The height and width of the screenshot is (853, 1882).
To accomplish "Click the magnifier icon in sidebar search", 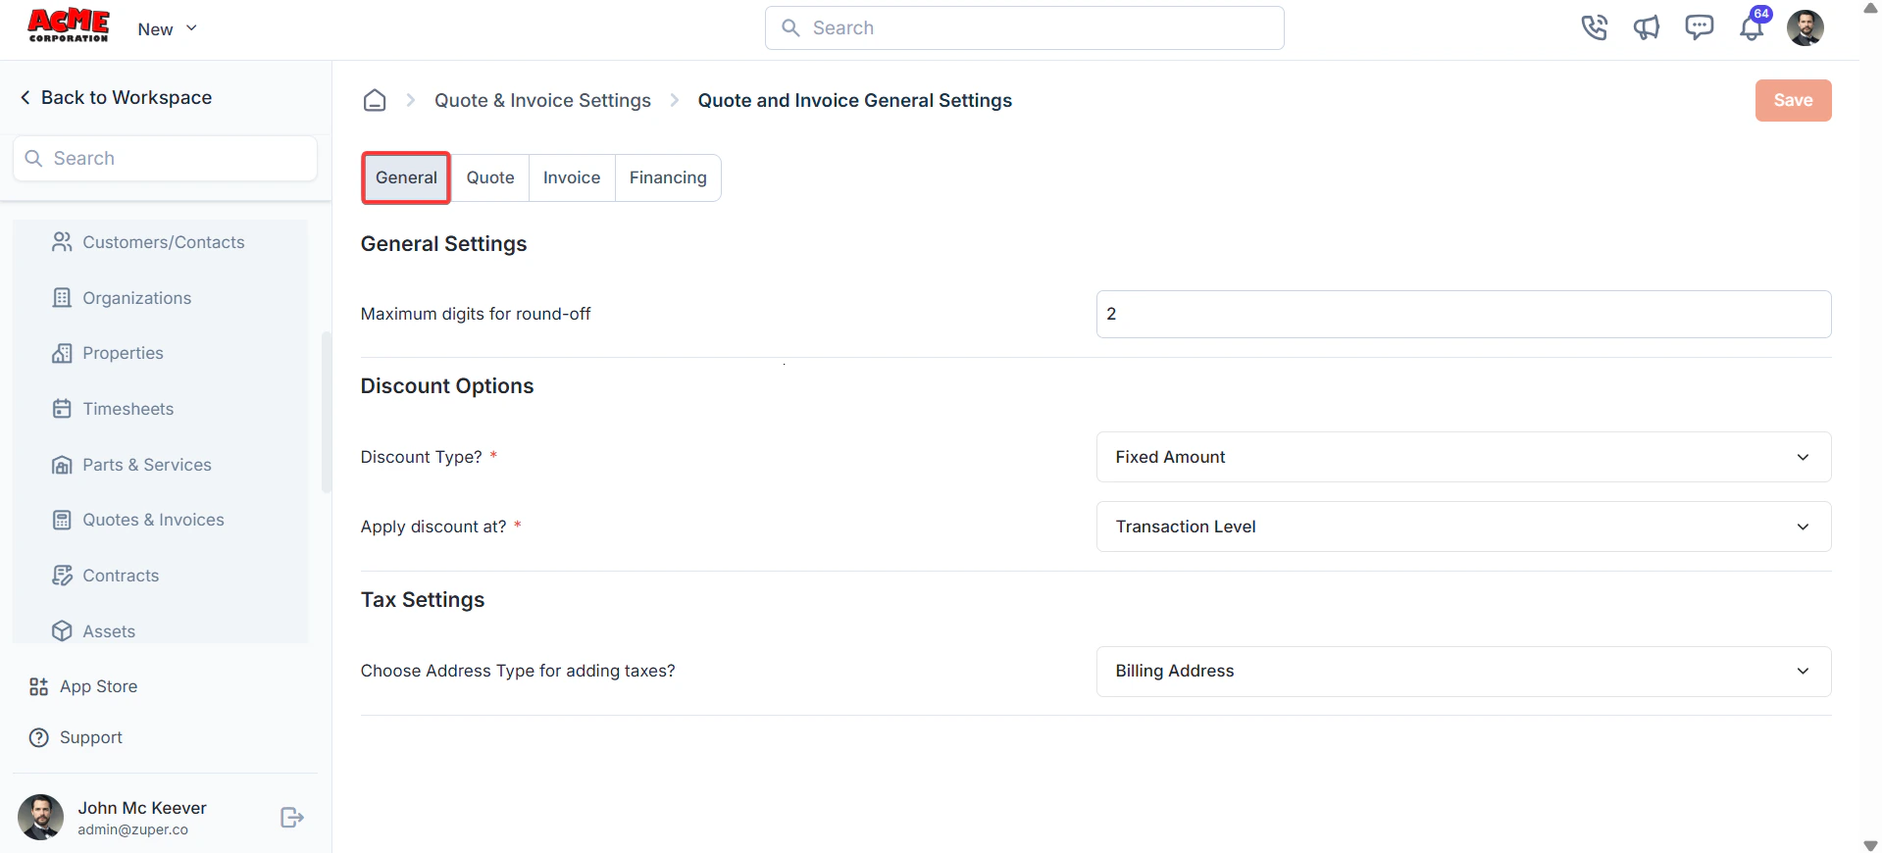I will tap(33, 158).
